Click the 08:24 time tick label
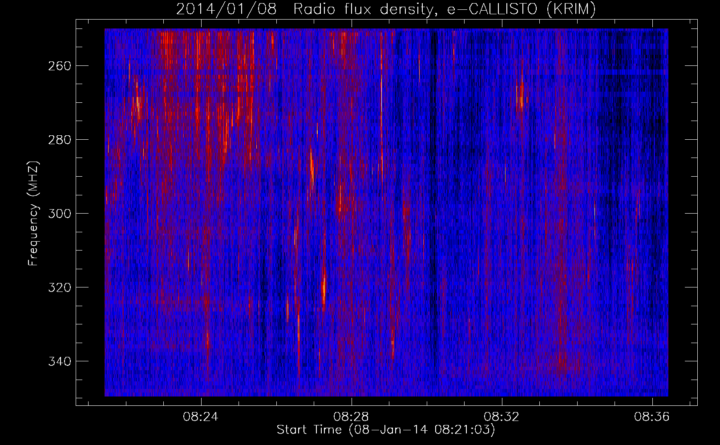 pyautogui.click(x=201, y=417)
